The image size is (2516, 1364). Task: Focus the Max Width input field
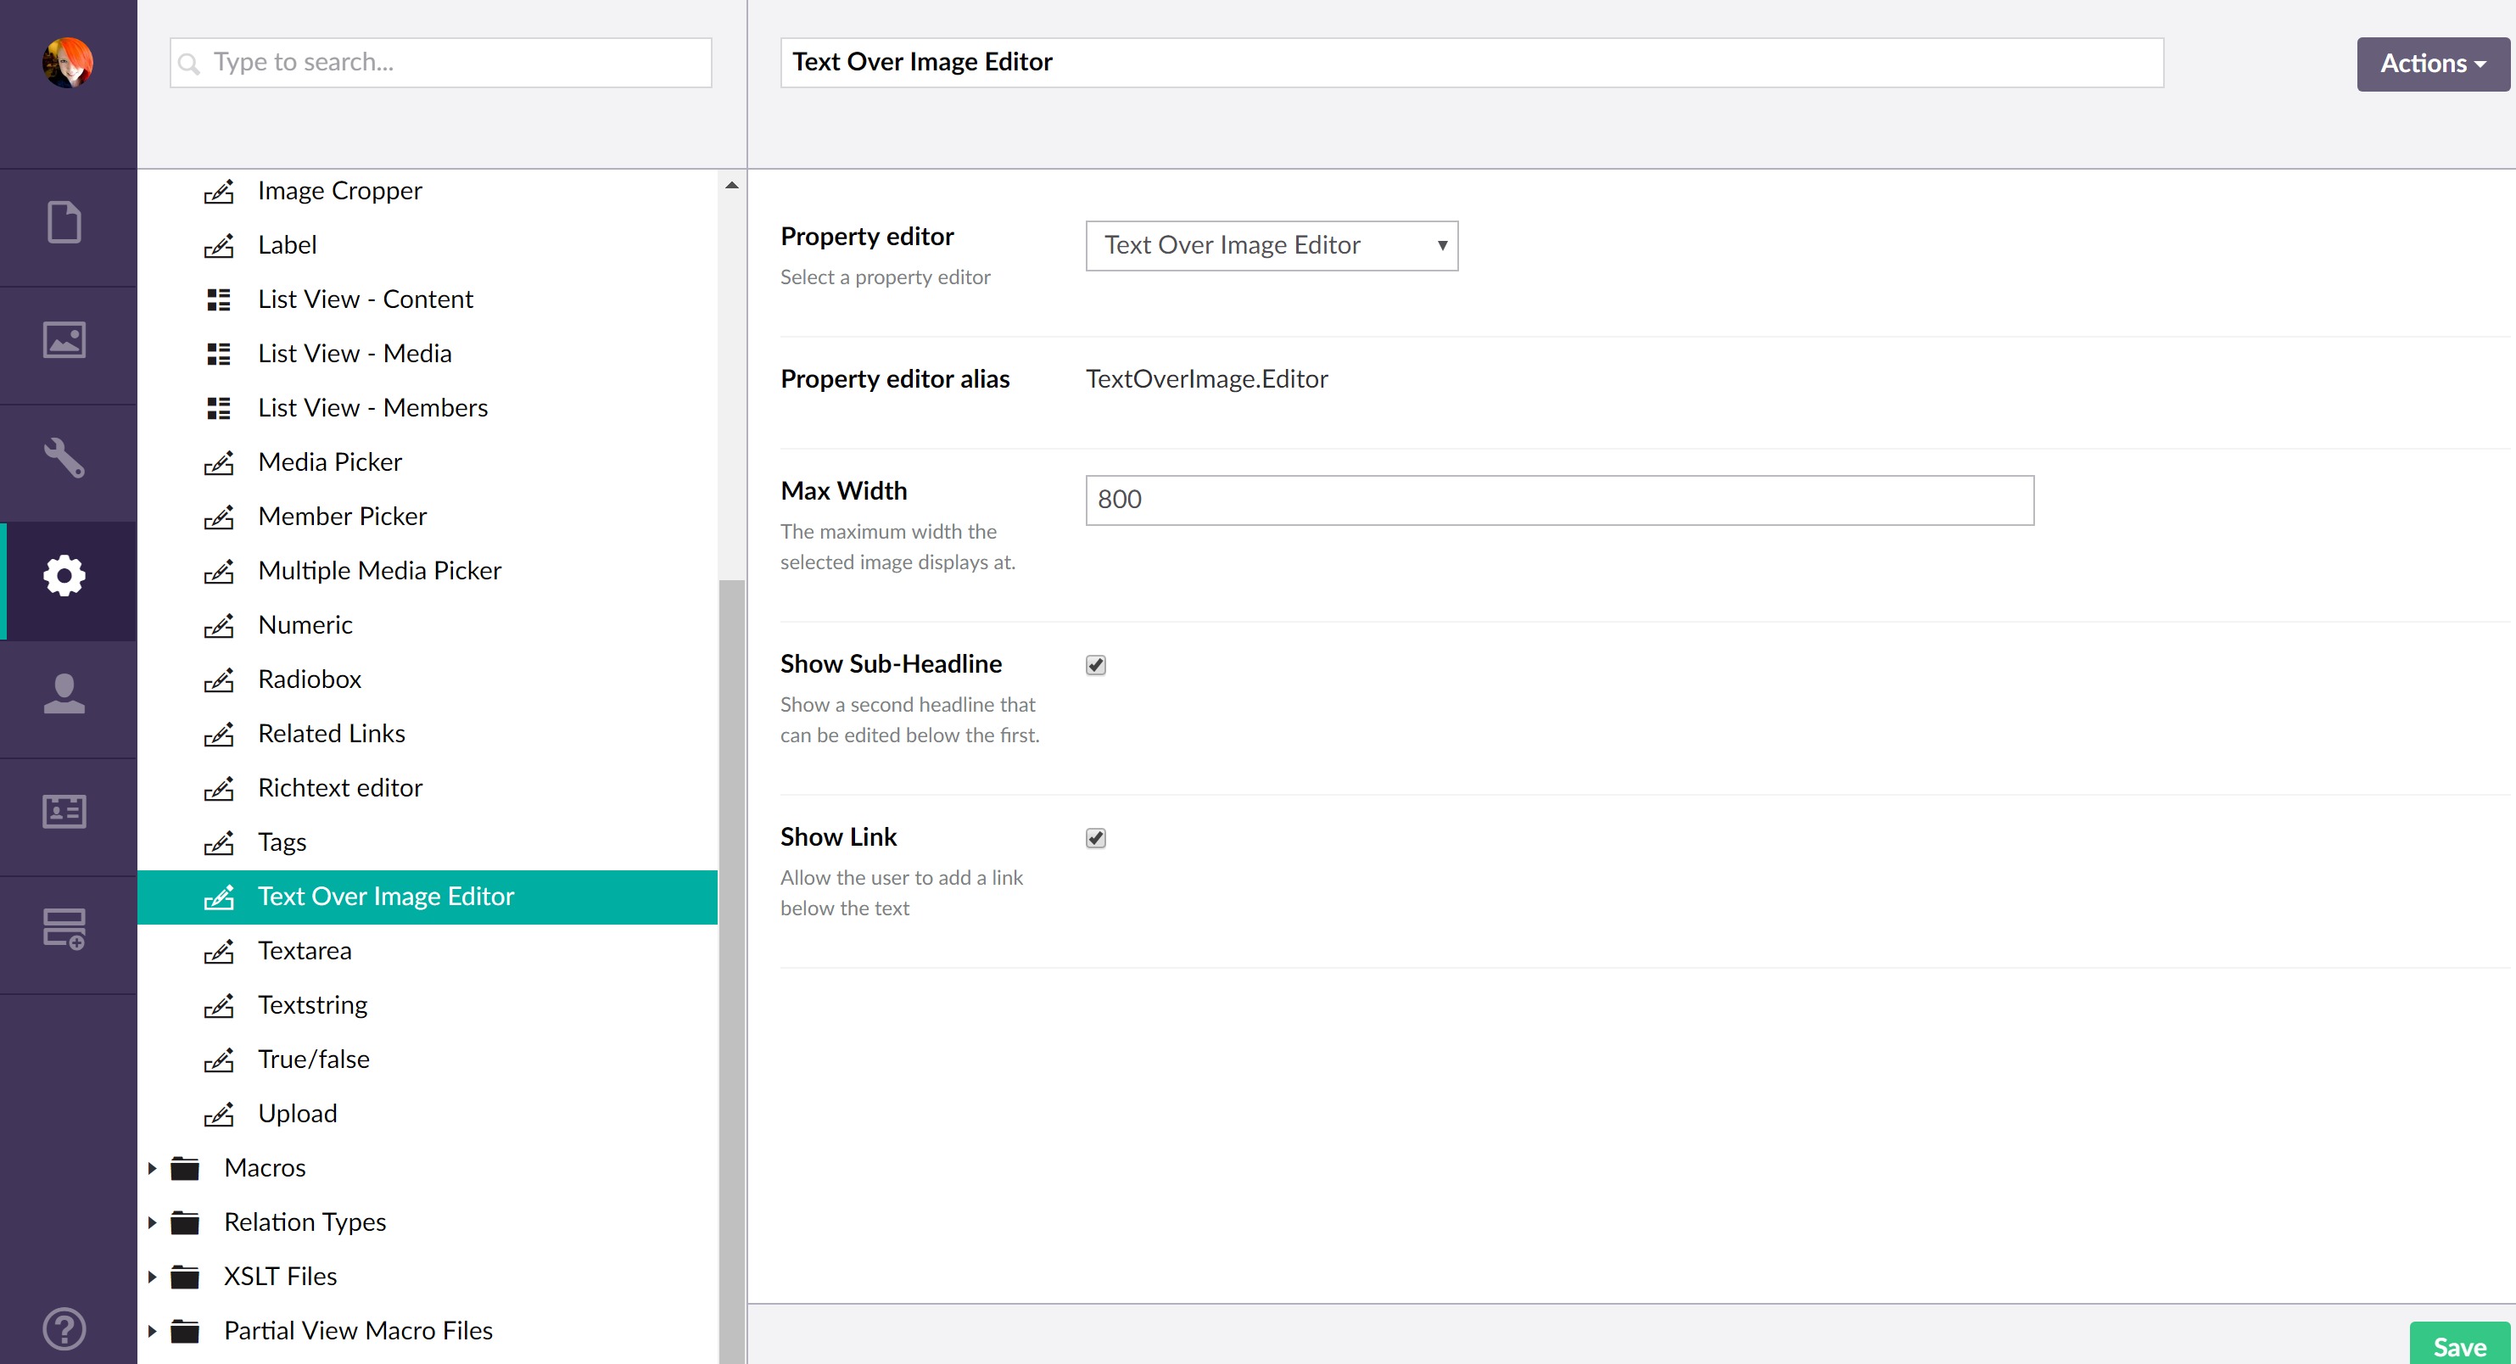click(1559, 500)
